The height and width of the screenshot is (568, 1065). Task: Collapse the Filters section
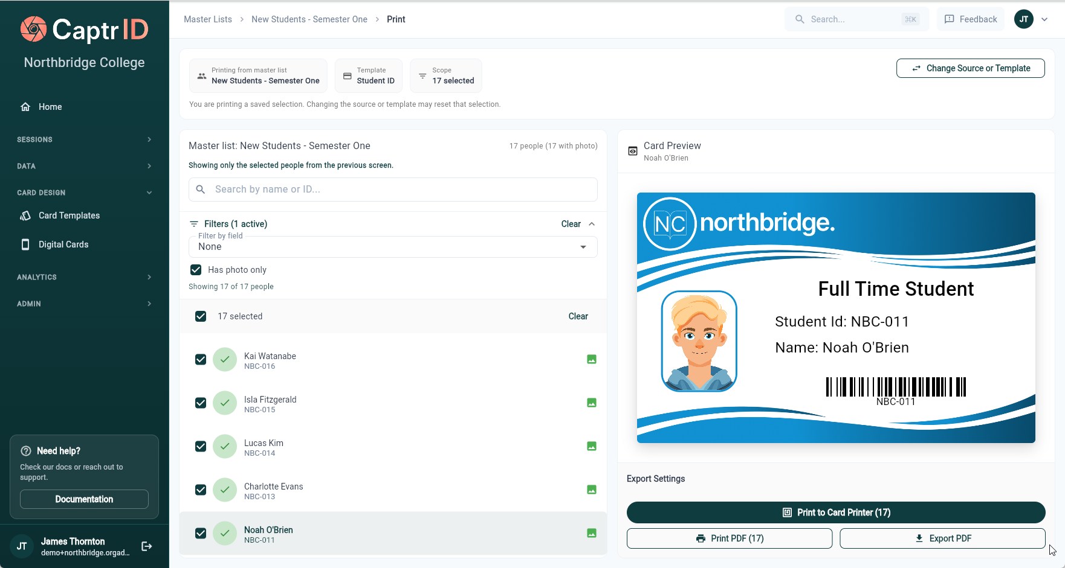point(591,223)
